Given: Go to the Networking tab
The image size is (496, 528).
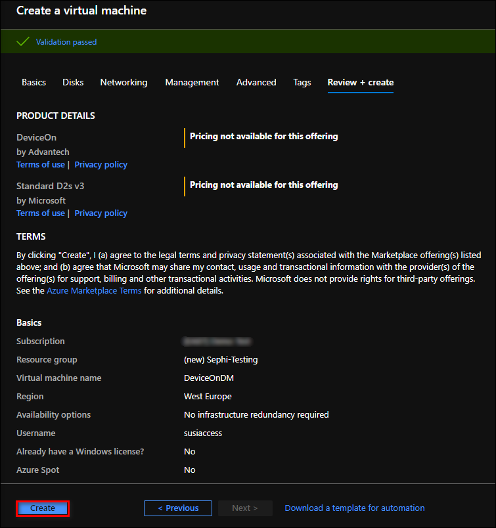Looking at the screenshot, I should click(x=124, y=82).
